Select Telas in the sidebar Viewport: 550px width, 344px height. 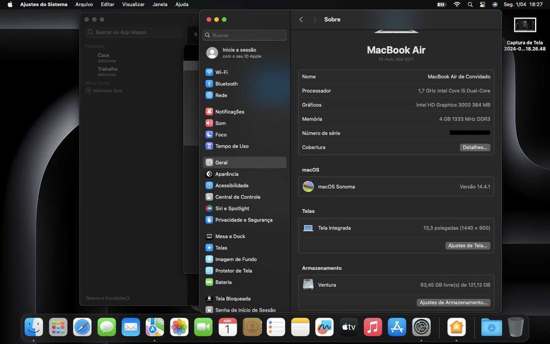click(245, 248)
